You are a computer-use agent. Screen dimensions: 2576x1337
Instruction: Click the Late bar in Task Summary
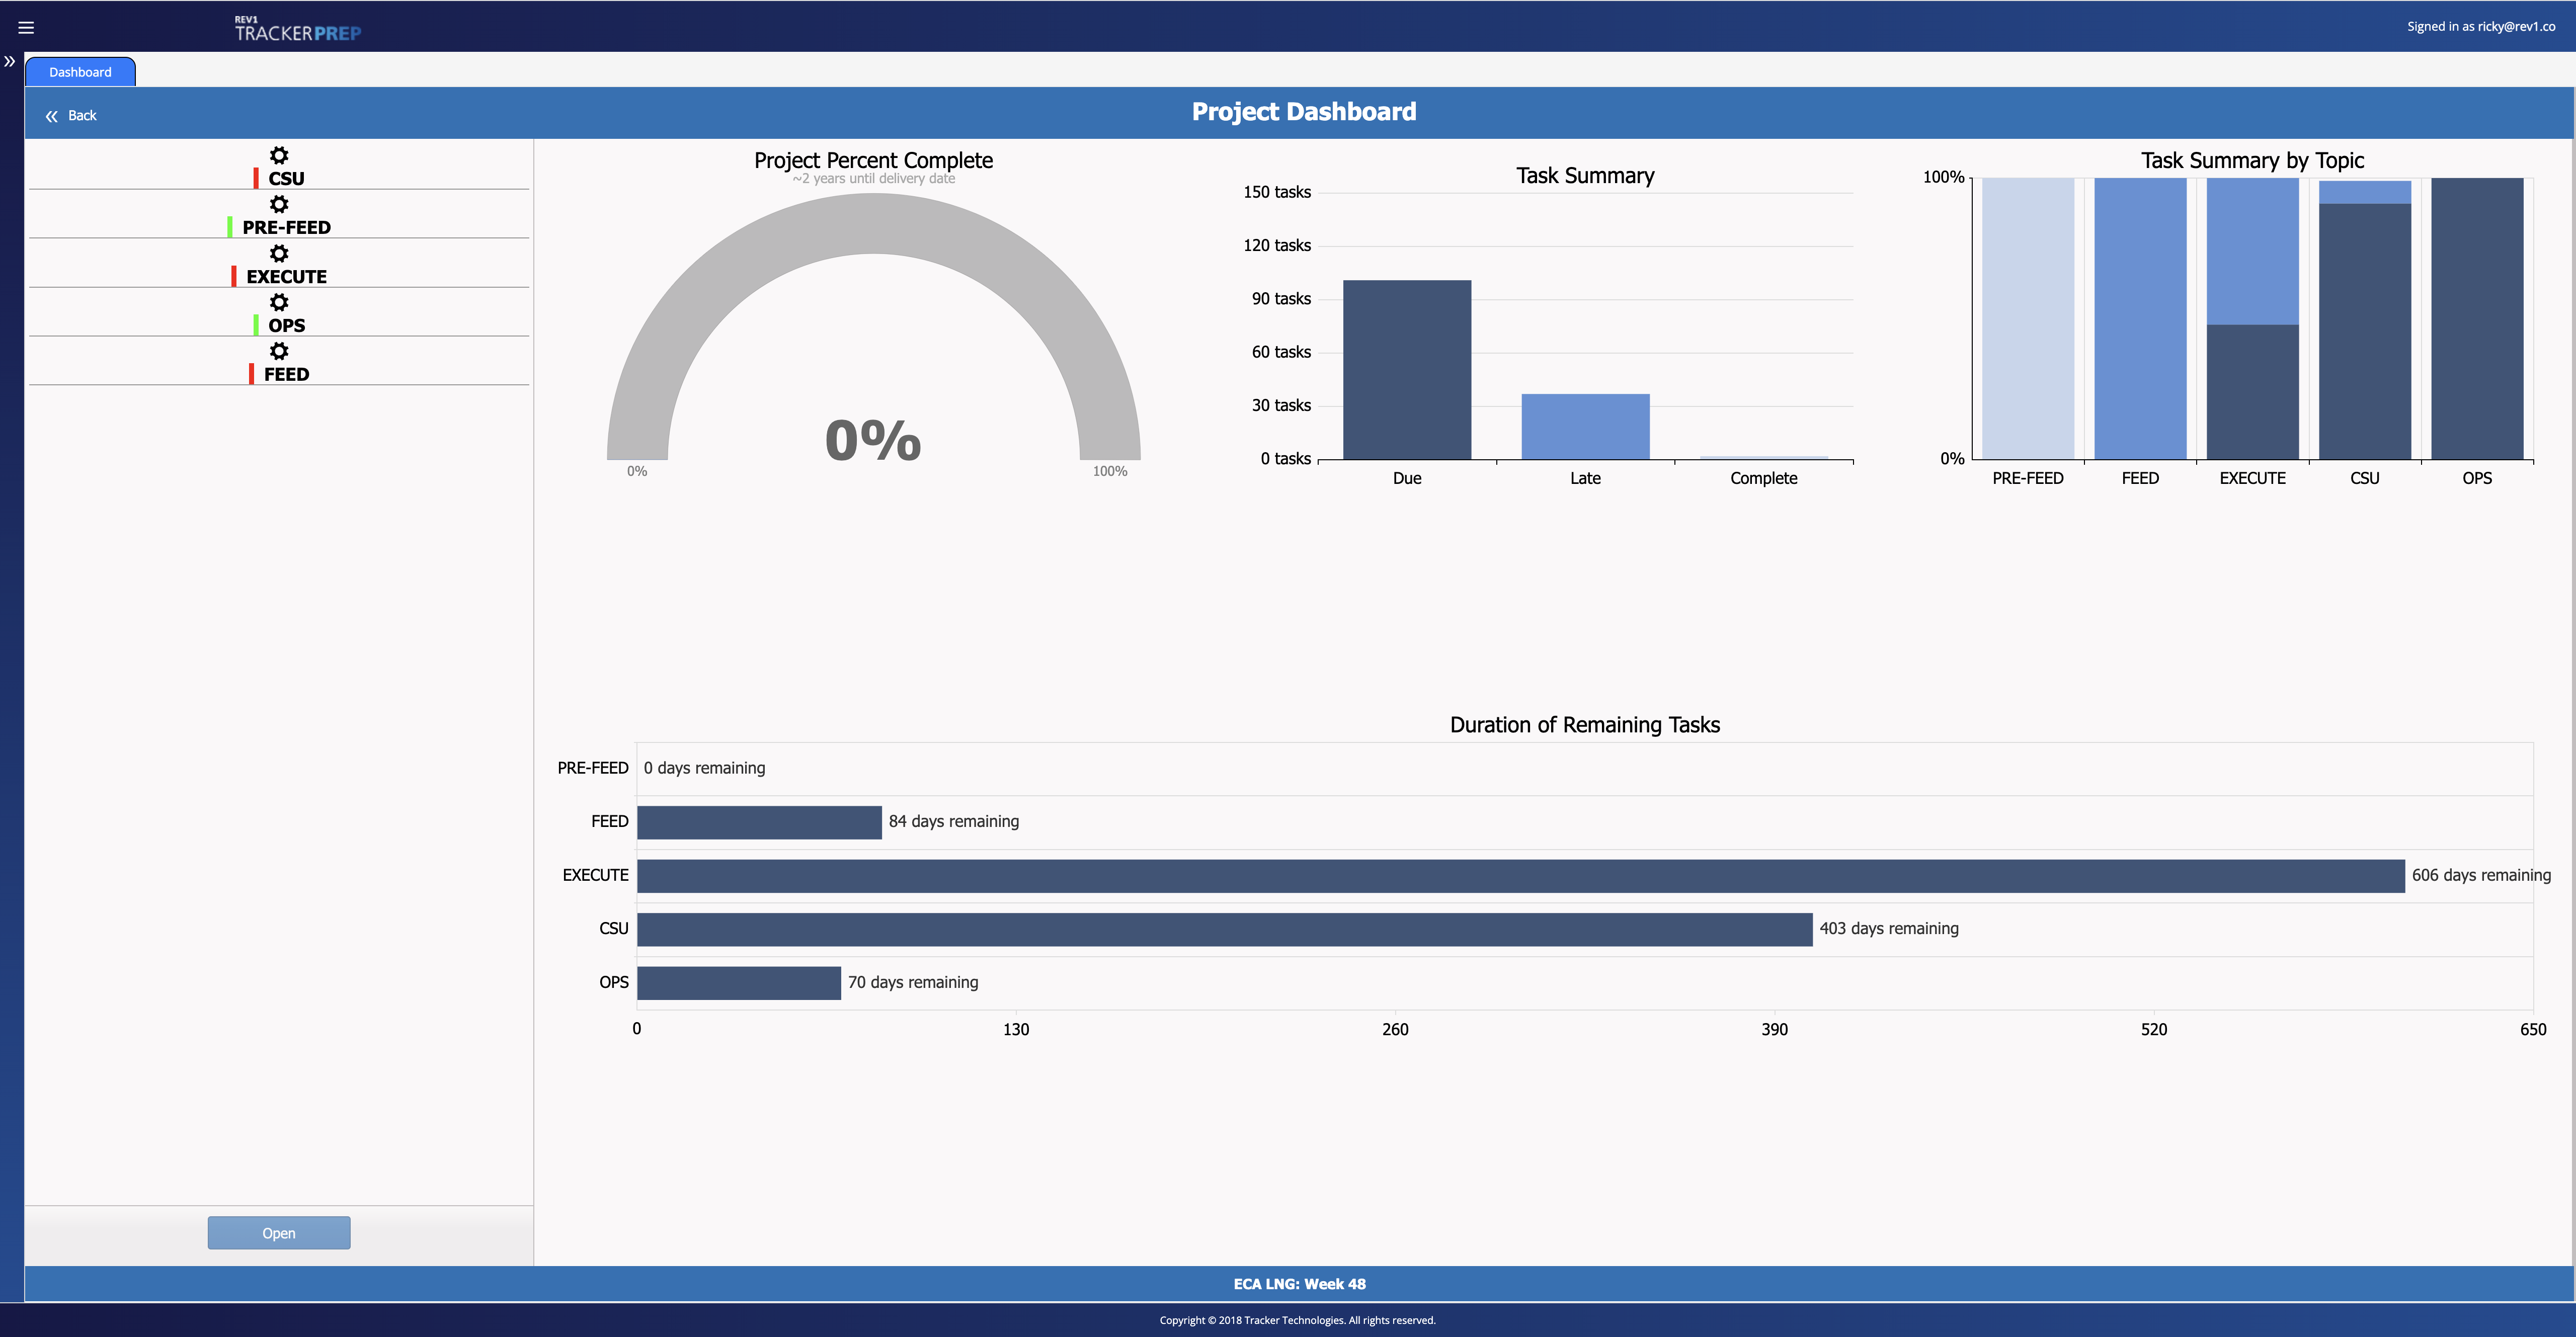pyautogui.click(x=1585, y=427)
